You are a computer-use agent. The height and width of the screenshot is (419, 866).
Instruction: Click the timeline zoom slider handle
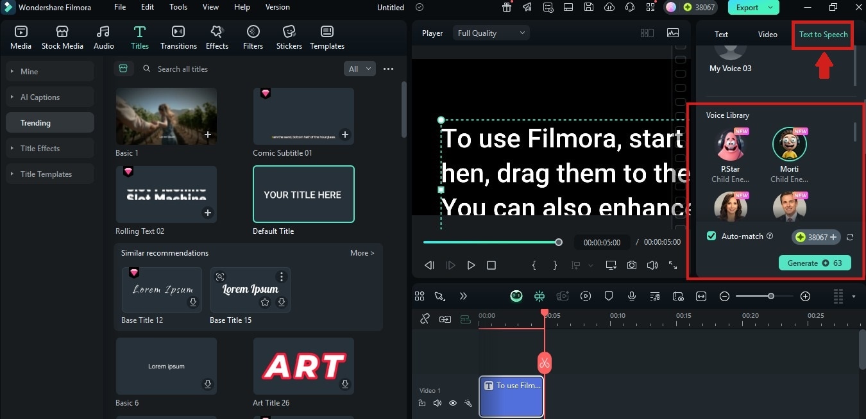coord(771,296)
